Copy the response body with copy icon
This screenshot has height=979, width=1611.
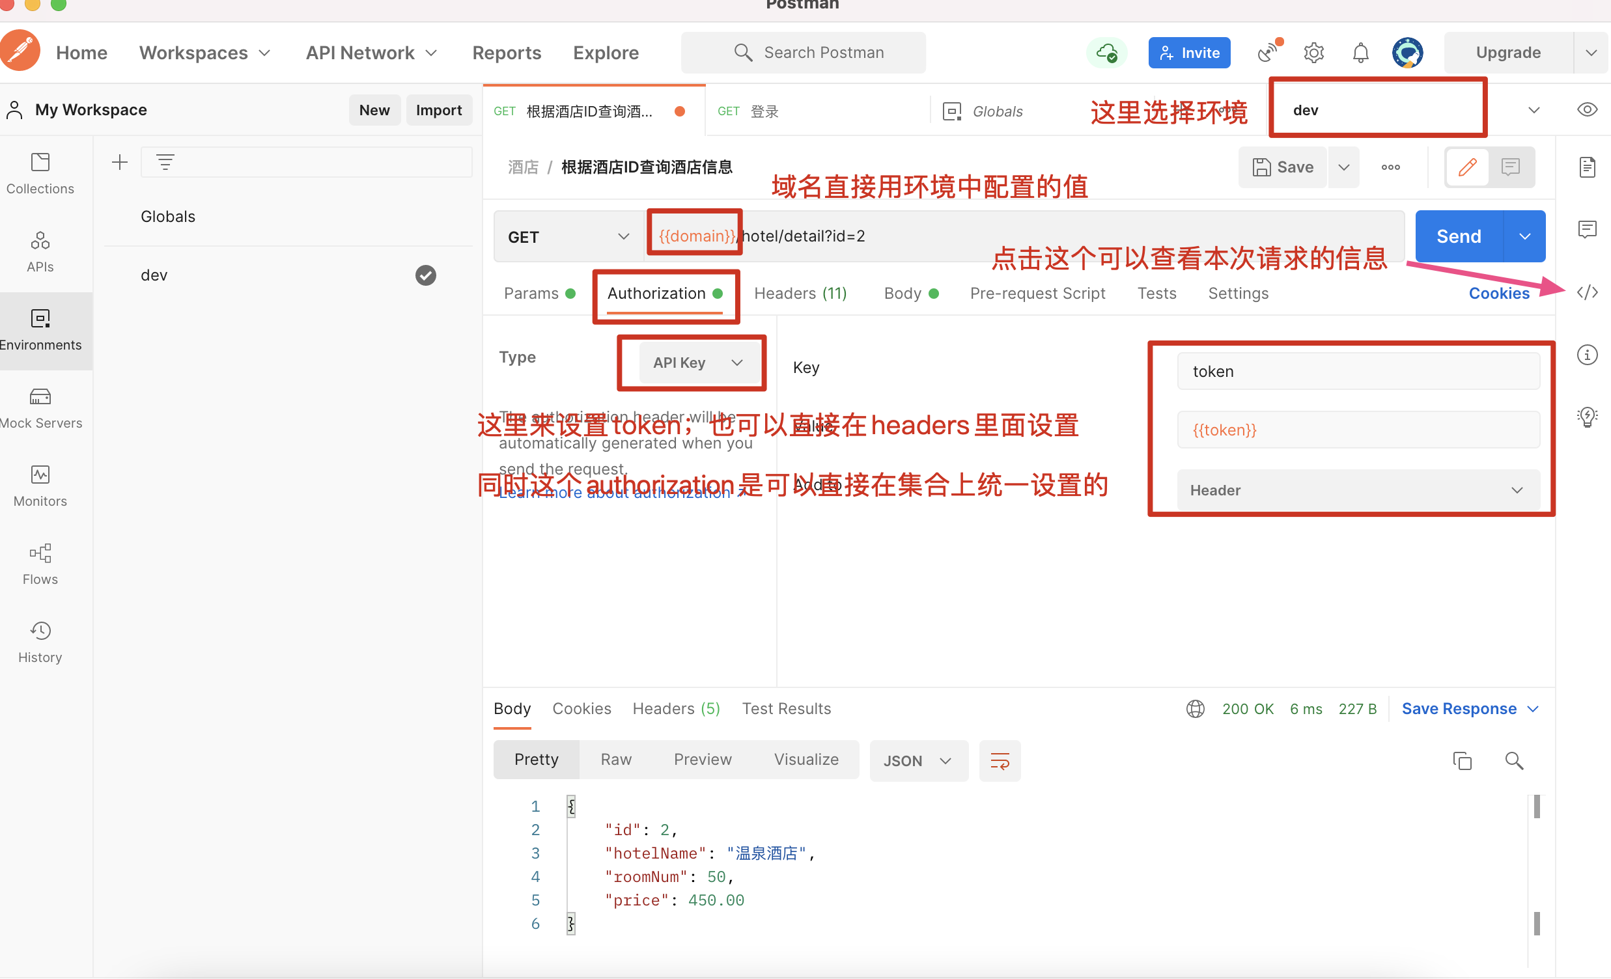pos(1462,761)
